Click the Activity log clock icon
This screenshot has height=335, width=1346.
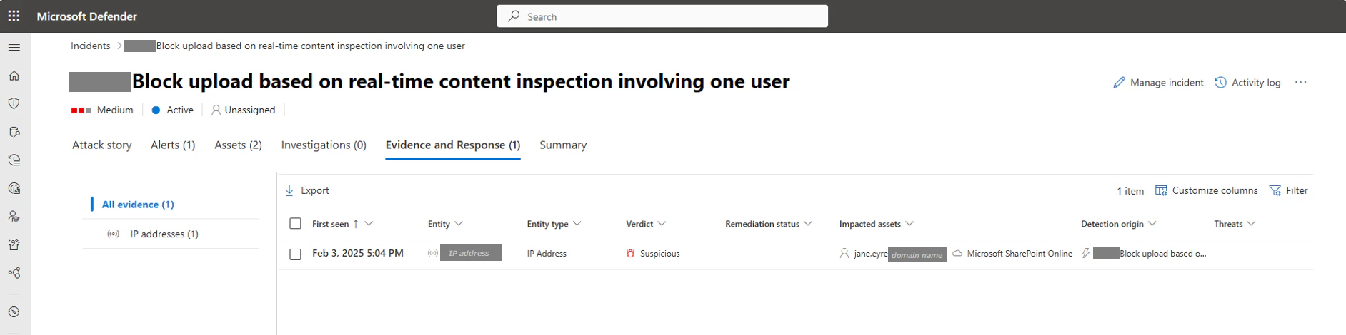tap(1220, 83)
